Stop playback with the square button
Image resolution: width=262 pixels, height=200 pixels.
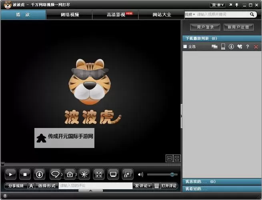point(25,174)
